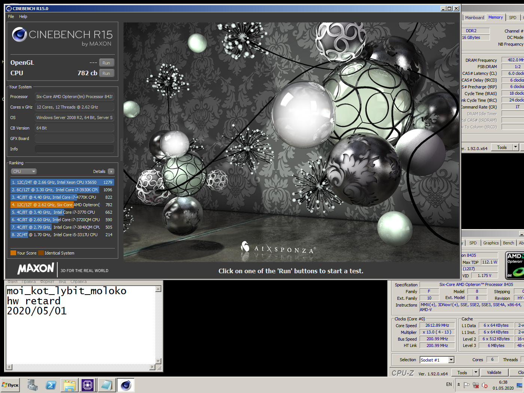Image resolution: width=524 pixels, height=393 pixels.
Task: Open the SPD tab in lower CPU-Z window
Action: pos(473,243)
